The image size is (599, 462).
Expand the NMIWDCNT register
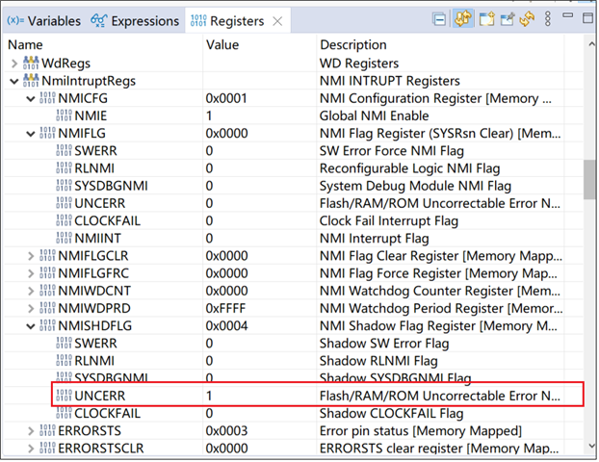31,291
